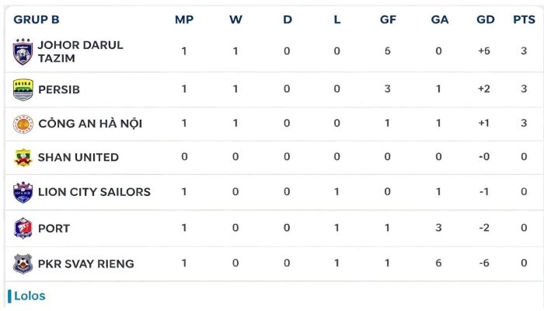Image resolution: width=544 pixels, height=311 pixels.
Task: Open the Johor Darul Tazim team name
Action: tap(80, 51)
